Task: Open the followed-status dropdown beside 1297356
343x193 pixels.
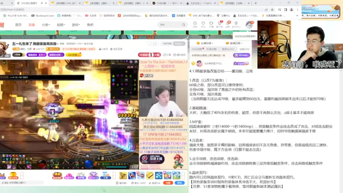Action: coord(179,44)
